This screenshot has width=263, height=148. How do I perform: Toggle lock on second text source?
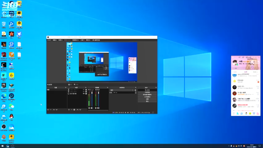(86, 92)
